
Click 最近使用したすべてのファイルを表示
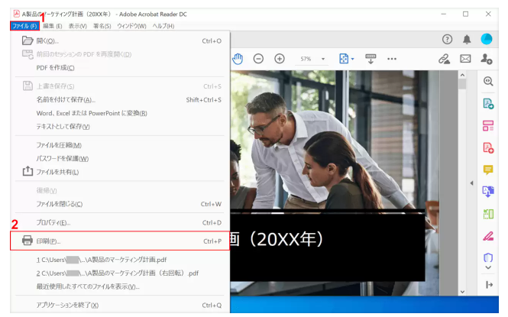[88, 286]
